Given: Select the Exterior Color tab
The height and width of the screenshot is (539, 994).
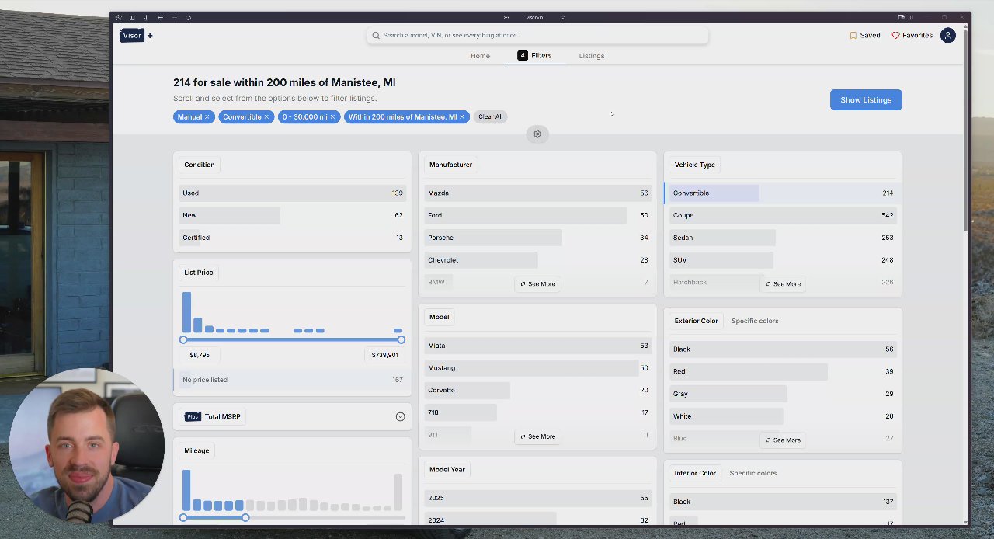Looking at the screenshot, I should (x=696, y=321).
